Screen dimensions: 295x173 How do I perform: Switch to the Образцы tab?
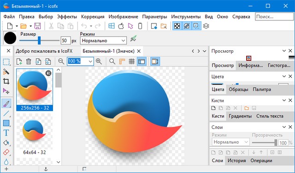238,89
